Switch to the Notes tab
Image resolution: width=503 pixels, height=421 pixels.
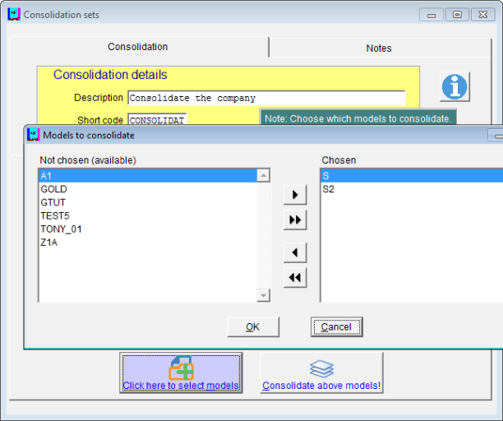pos(379,49)
